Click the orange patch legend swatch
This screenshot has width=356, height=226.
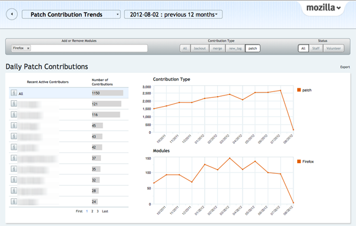(299, 90)
